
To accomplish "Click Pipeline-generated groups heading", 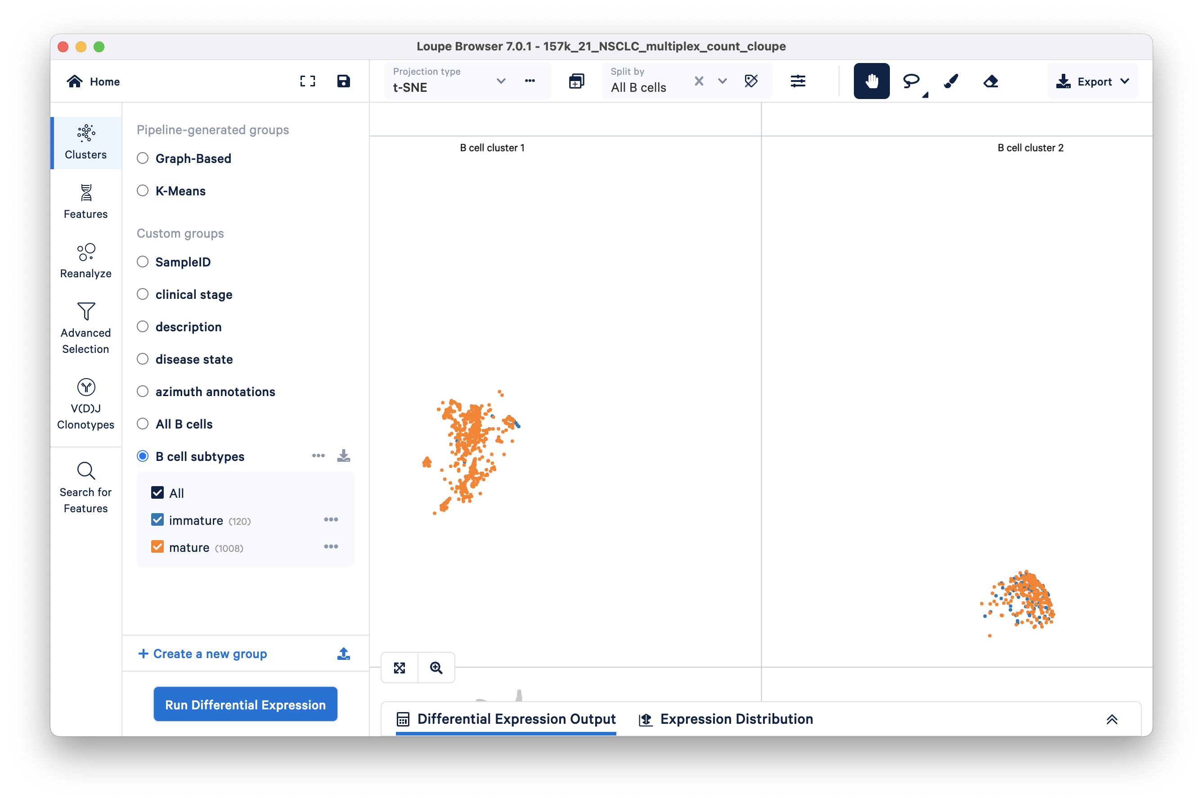I will point(213,130).
